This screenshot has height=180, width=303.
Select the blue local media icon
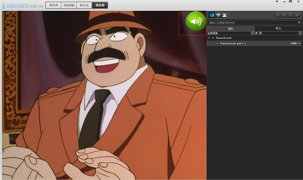point(212,15)
